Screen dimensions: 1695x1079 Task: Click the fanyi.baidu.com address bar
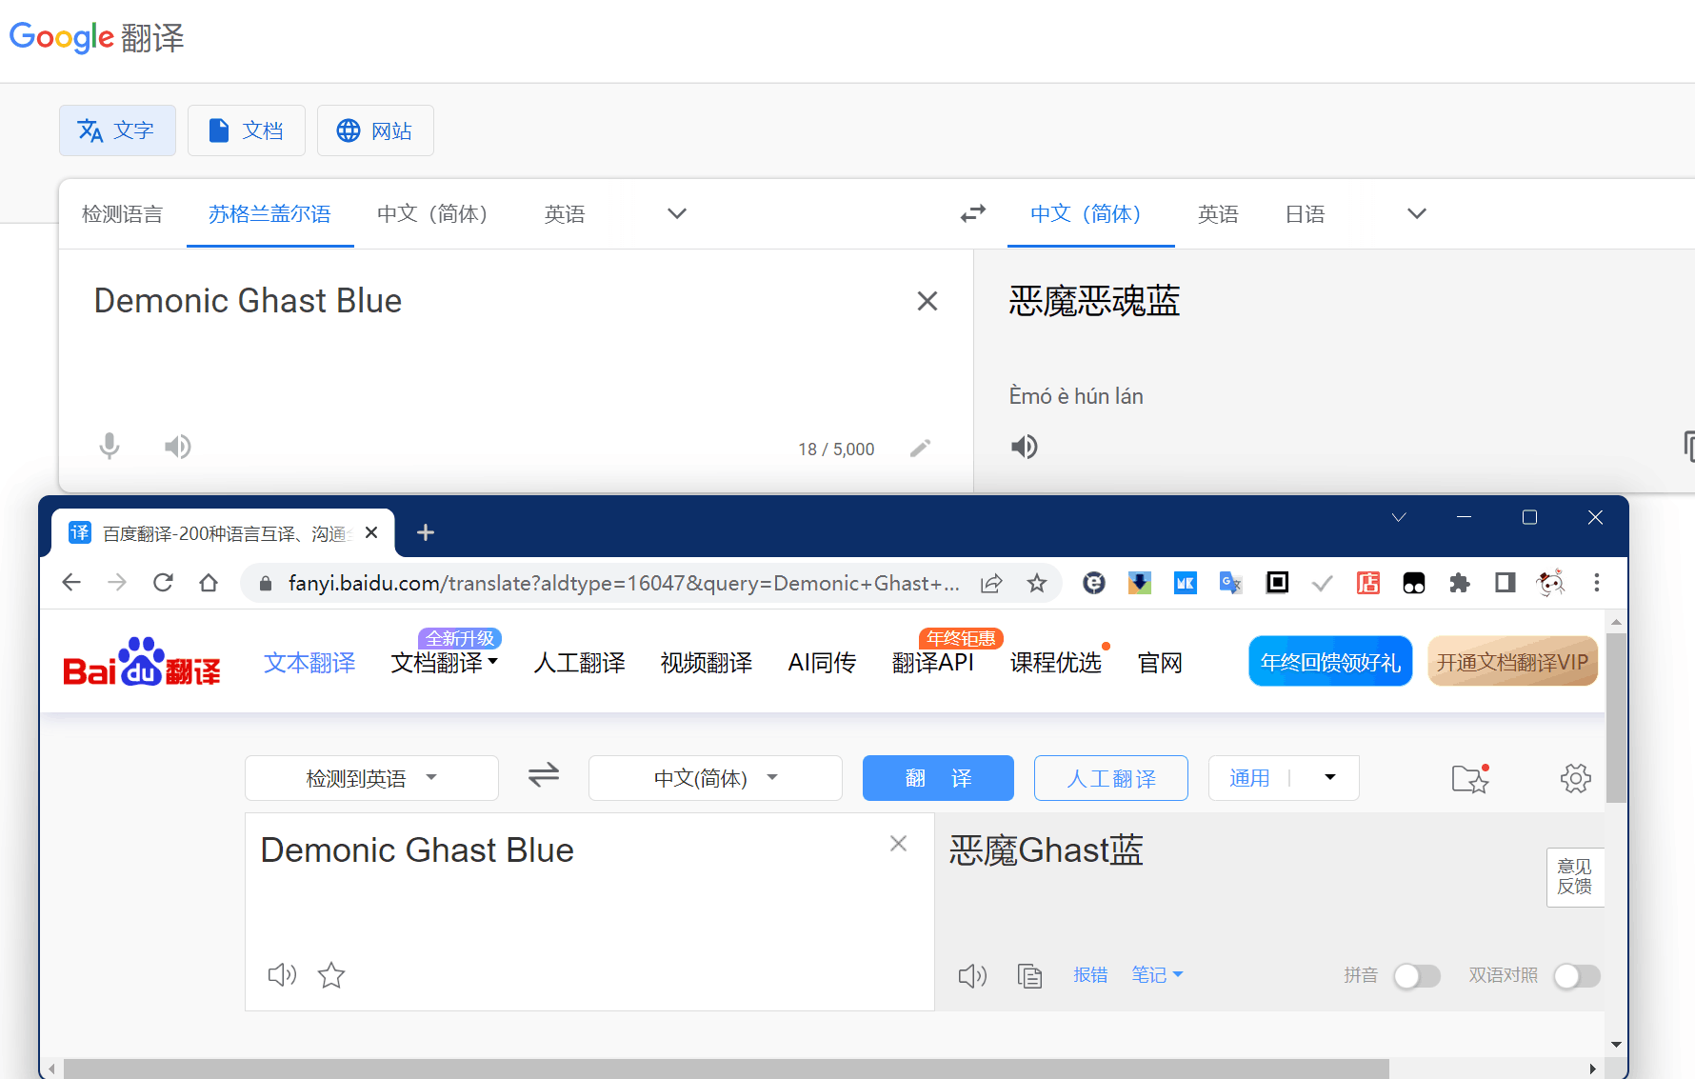pyautogui.click(x=624, y=583)
